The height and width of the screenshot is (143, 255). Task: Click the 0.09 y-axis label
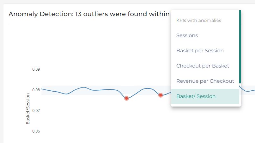tap(36, 69)
